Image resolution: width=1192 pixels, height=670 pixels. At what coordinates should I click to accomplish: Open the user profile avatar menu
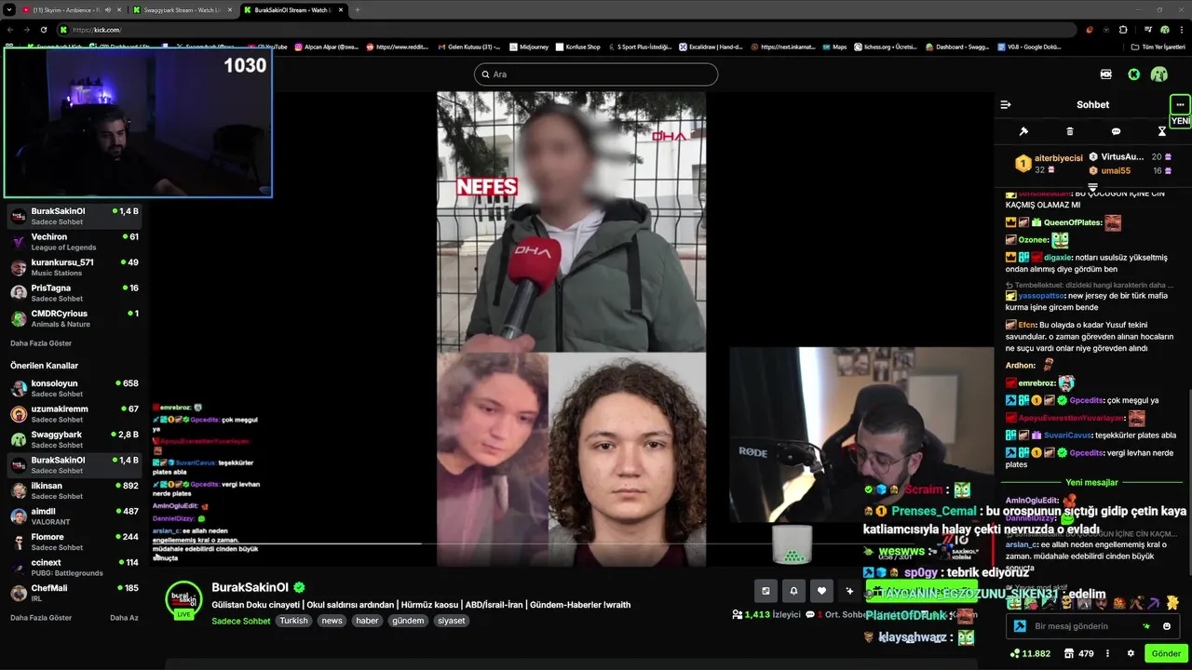point(1159,74)
